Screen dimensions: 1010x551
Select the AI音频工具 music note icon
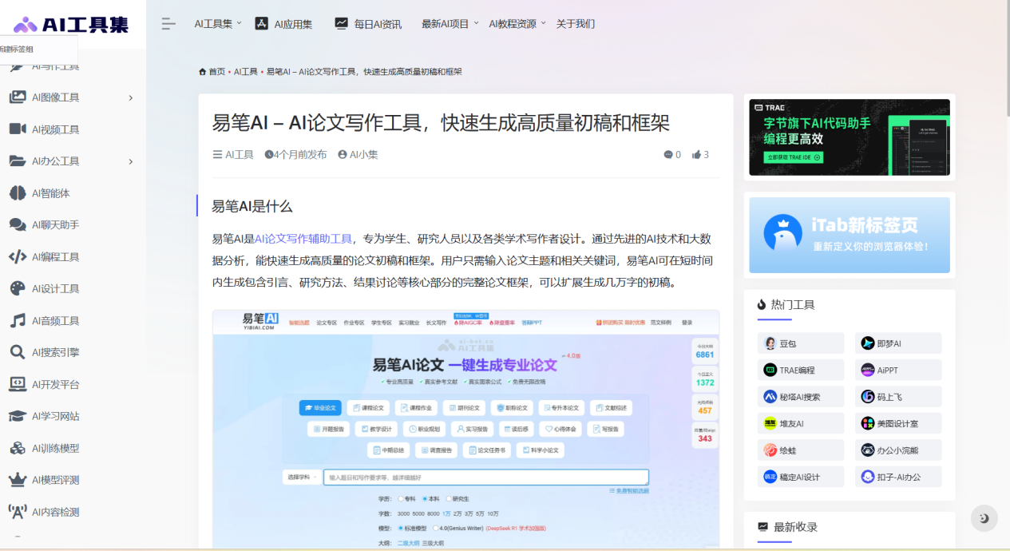click(x=18, y=321)
